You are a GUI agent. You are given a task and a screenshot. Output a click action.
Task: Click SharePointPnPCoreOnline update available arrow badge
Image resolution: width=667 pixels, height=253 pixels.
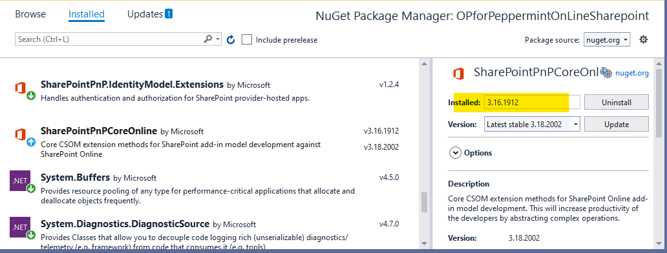point(31,142)
